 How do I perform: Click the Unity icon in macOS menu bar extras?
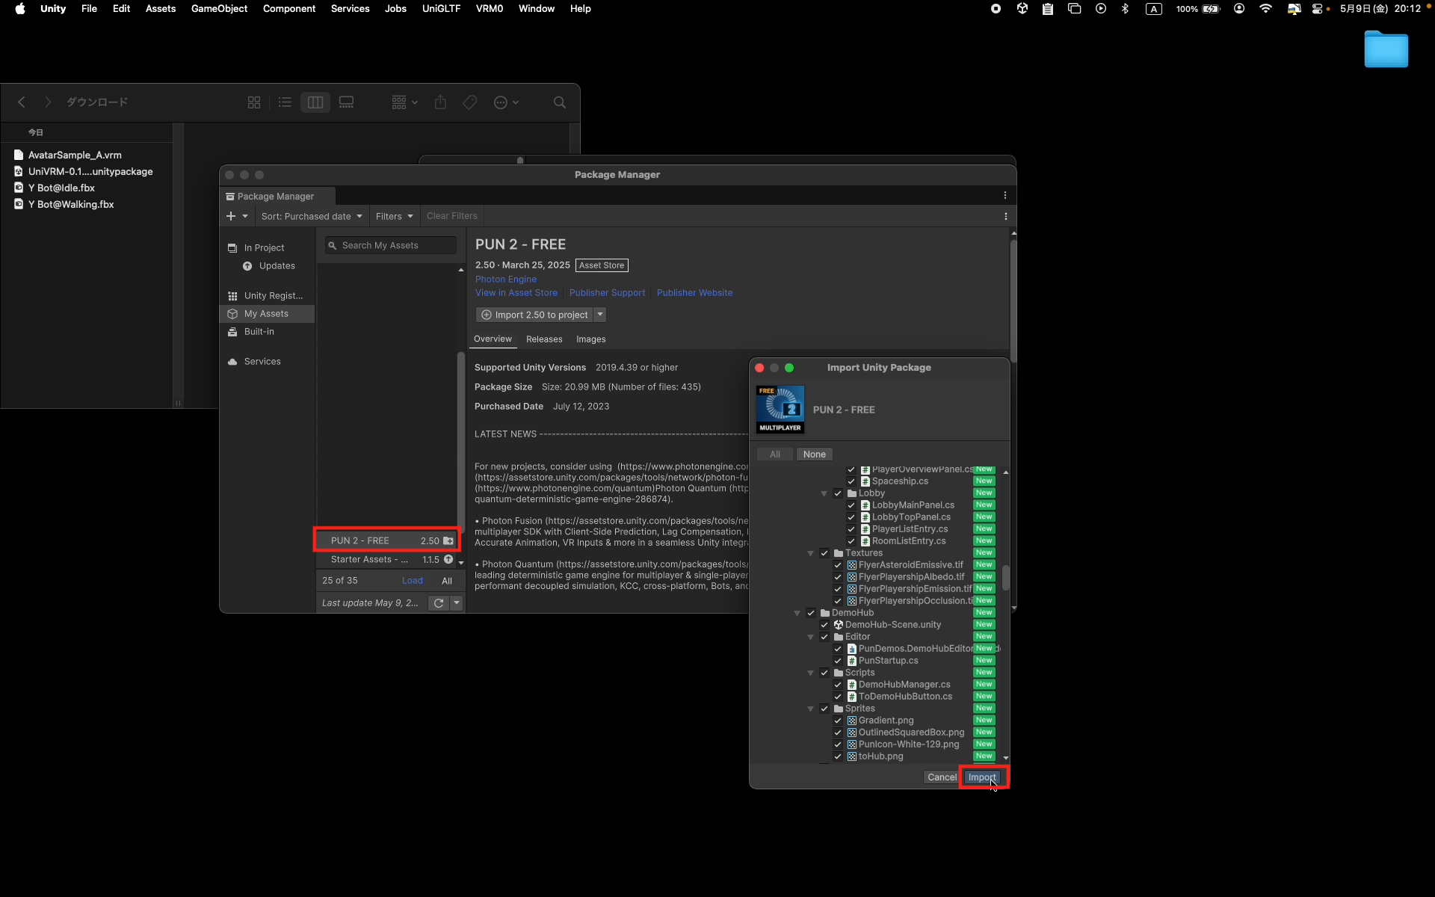pos(1022,9)
